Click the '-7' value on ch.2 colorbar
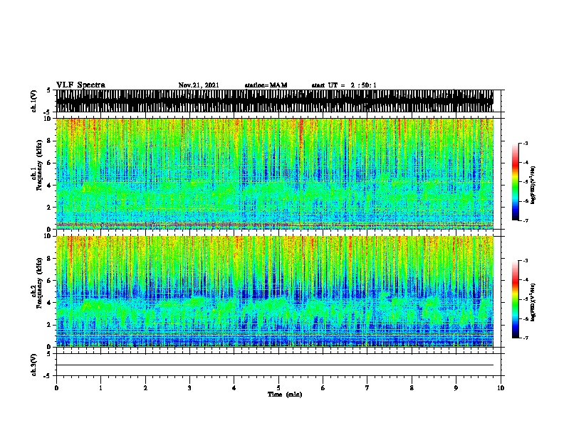Screen dimensions: 564x435 click(526, 338)
